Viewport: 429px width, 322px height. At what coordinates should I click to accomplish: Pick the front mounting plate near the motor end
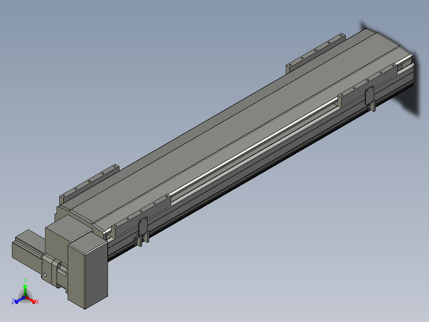coord(141,216)
